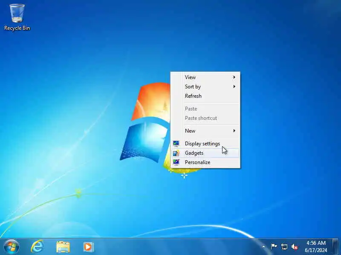Open the Windows Start orb
The image size is (341, 255).
[12, 247]
